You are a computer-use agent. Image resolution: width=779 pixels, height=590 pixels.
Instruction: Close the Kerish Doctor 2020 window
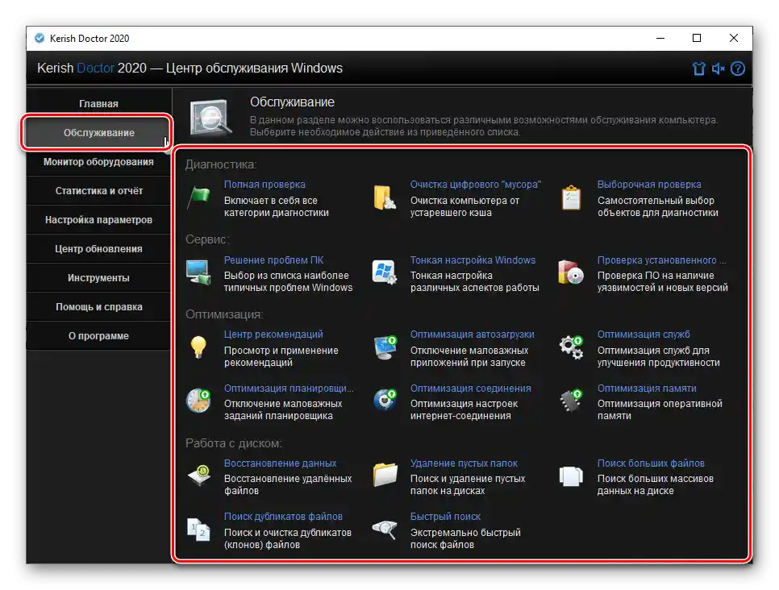pyautogui.click(x=733, y=38)
